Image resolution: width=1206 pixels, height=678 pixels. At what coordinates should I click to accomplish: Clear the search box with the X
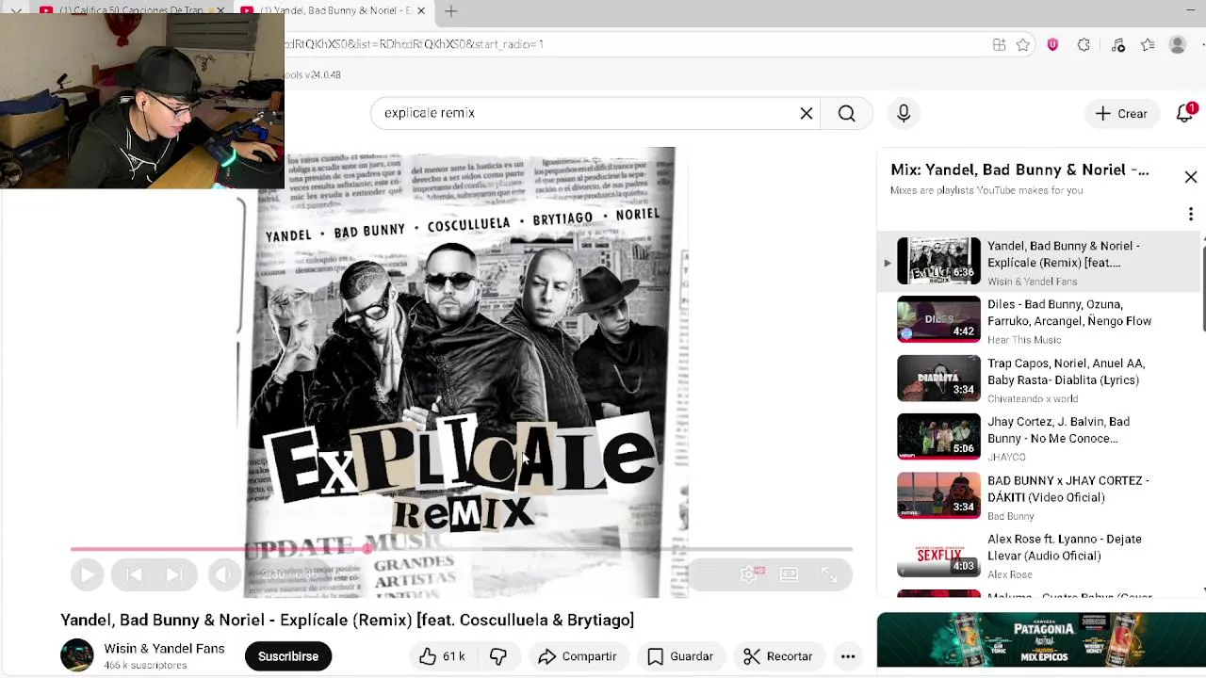pyautogui.click(x=807, y=113)
